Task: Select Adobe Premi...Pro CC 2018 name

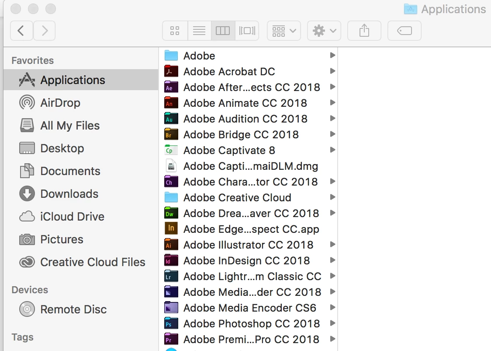Action: point(252,339)
